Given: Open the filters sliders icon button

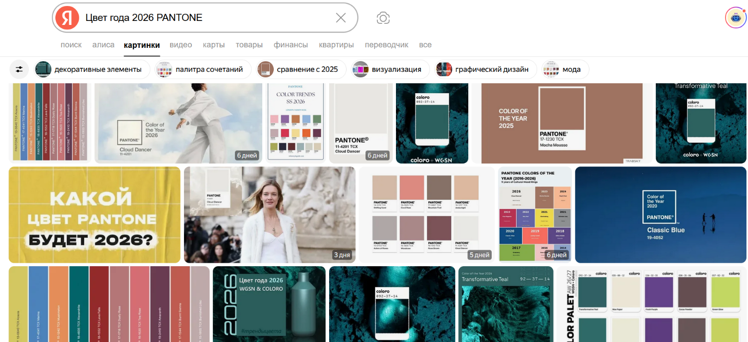Looking at the screenshot, I should pos(19,69).
